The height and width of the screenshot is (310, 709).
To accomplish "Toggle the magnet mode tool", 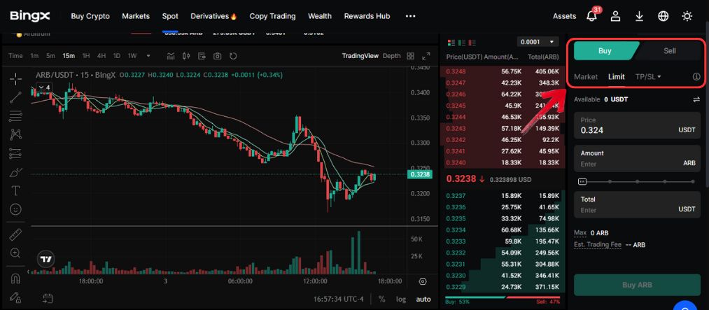I will click(16, 279).
